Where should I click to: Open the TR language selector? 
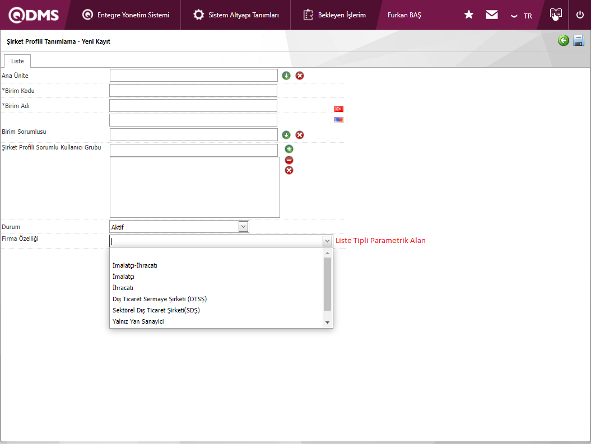(x=522, y=16)
